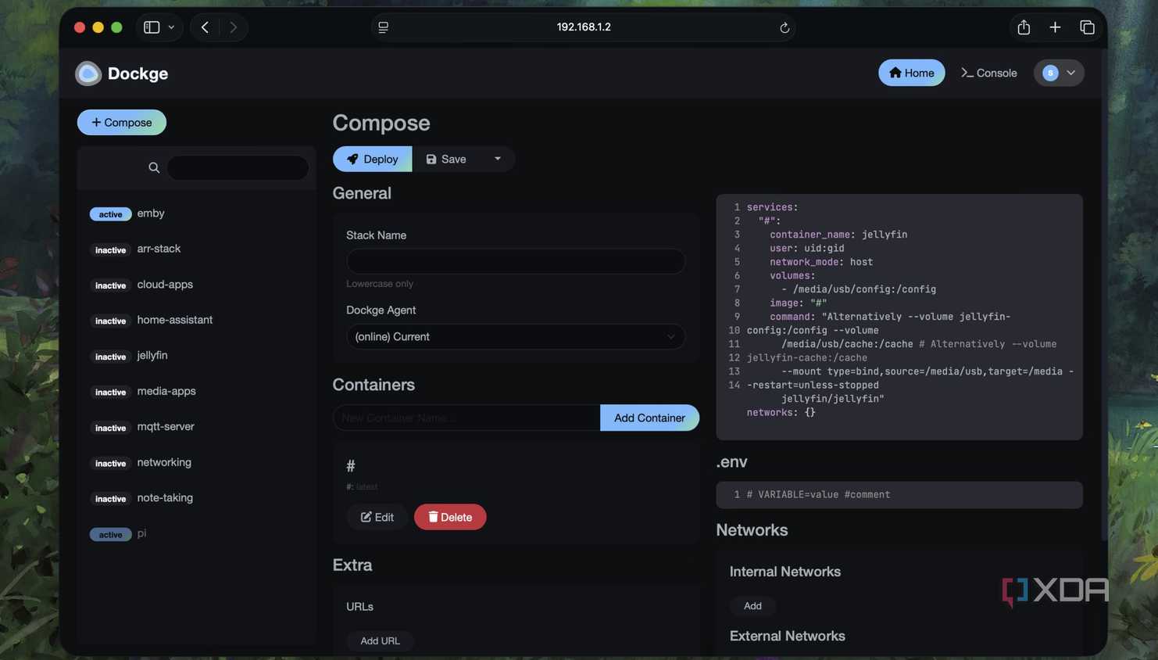Open the pi stack
The height and width of the screenshot is (660, 1158).
(141, 533)
